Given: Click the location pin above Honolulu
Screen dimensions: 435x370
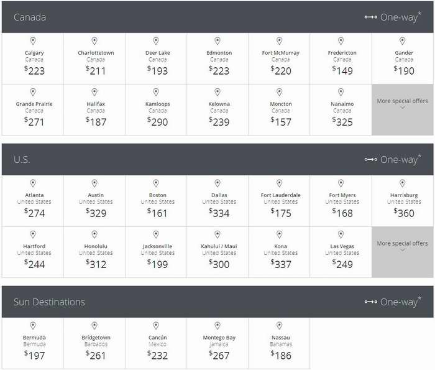Looking at the screenshot, I should coord(94,234).
